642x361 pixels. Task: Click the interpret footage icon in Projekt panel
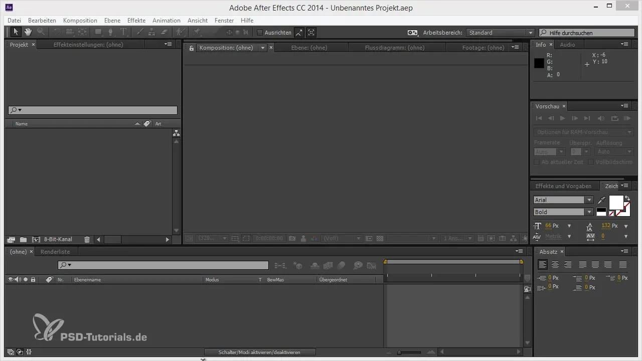pyautogui.click(x=11, y=240)
